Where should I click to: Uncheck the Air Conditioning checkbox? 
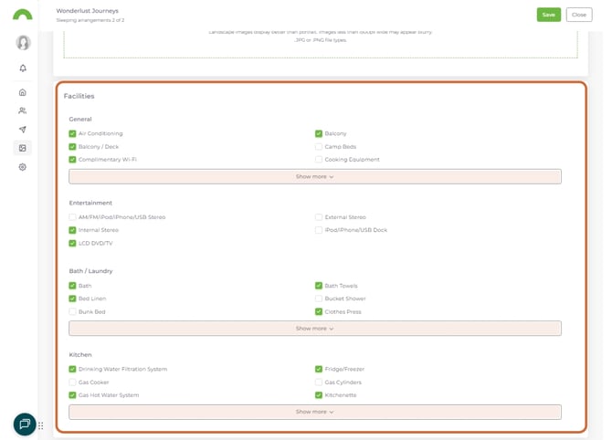click(x=73, y=134)
